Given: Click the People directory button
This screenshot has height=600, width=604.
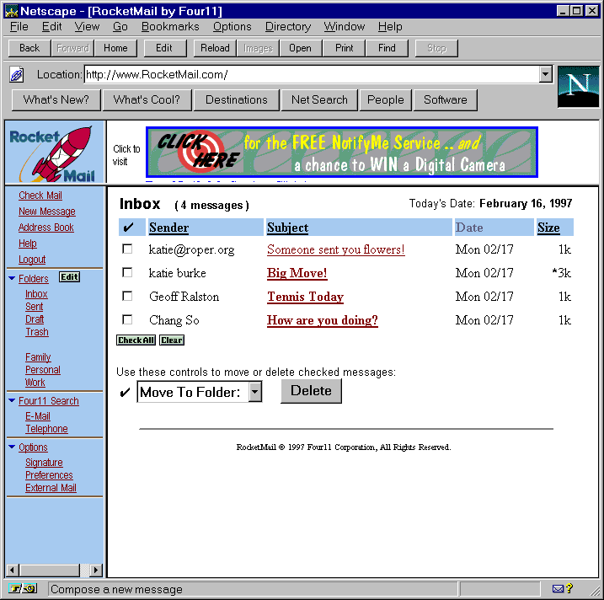Looking at the screenshot, I should pyautogui.click(x=385, y=99).
